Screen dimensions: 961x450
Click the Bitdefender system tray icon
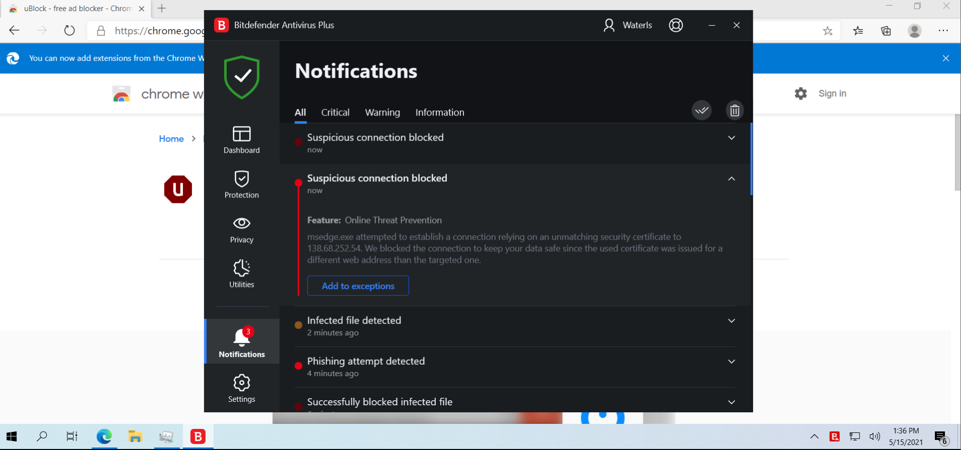click(834, 437)
